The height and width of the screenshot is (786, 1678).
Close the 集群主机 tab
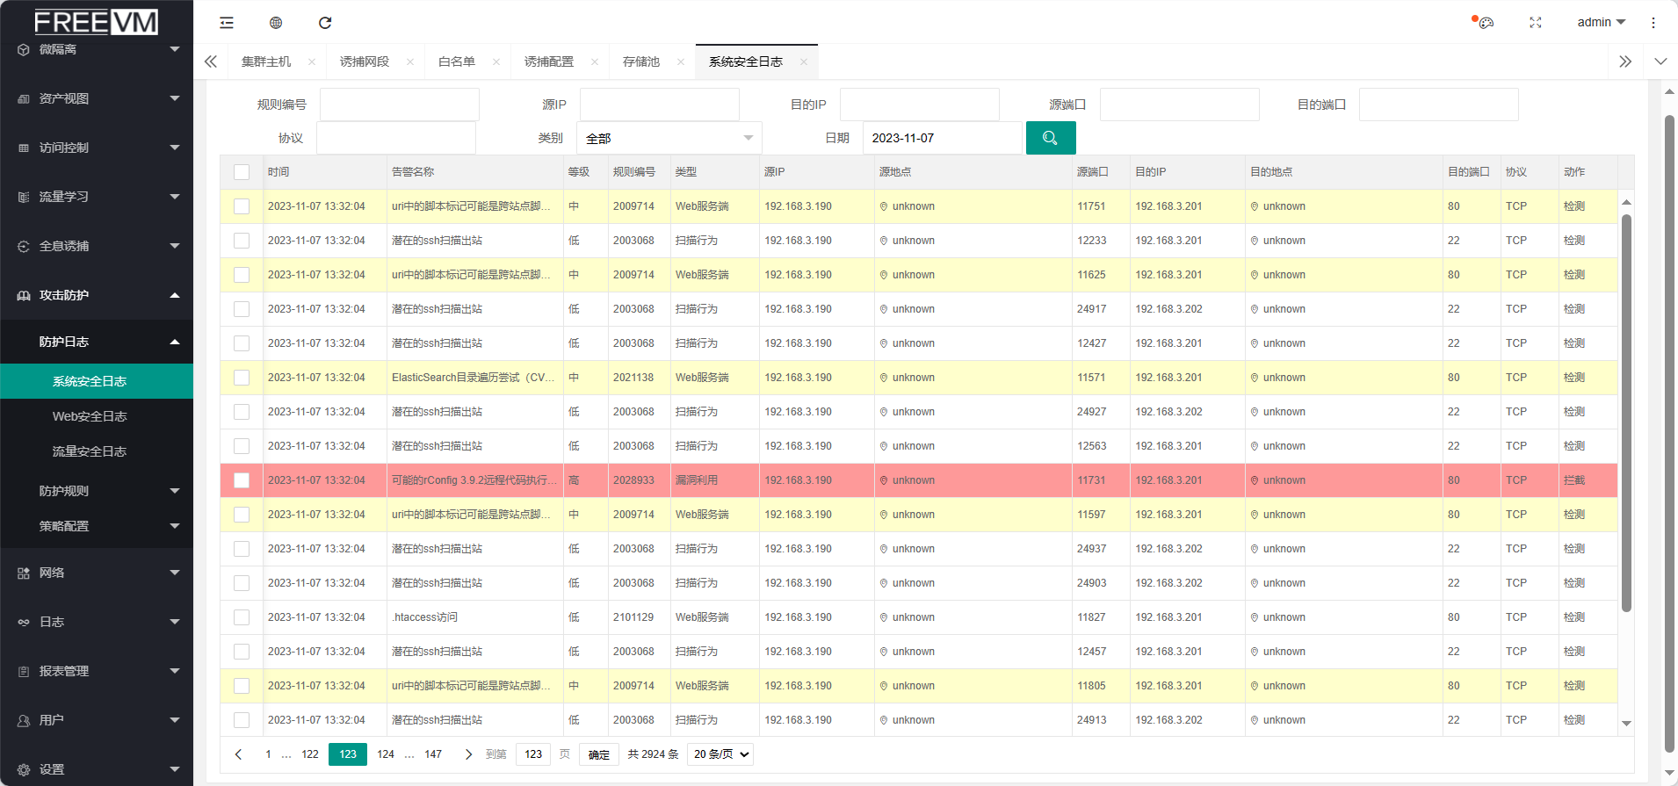click(312, 61)
